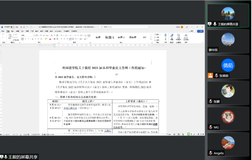This screenshot has width=252, height=160.
Task: Click the muted microphone icon beside 张颖
Action: 210,101
